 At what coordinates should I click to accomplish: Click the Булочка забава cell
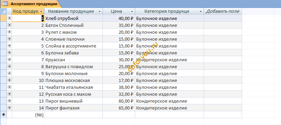(74, 53)
